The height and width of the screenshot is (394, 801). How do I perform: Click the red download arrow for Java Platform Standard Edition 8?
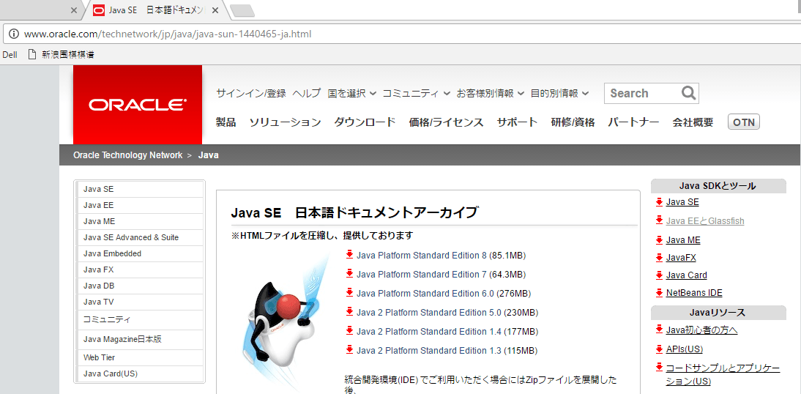[x=349, y=255]
